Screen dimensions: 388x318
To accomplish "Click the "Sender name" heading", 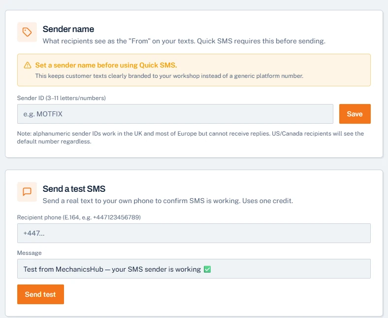I will click(x=68, y=29).
